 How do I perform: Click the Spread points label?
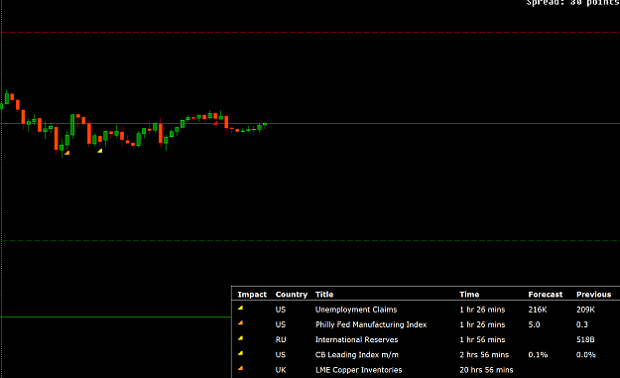pyautogui.click(x=573, y=3)
